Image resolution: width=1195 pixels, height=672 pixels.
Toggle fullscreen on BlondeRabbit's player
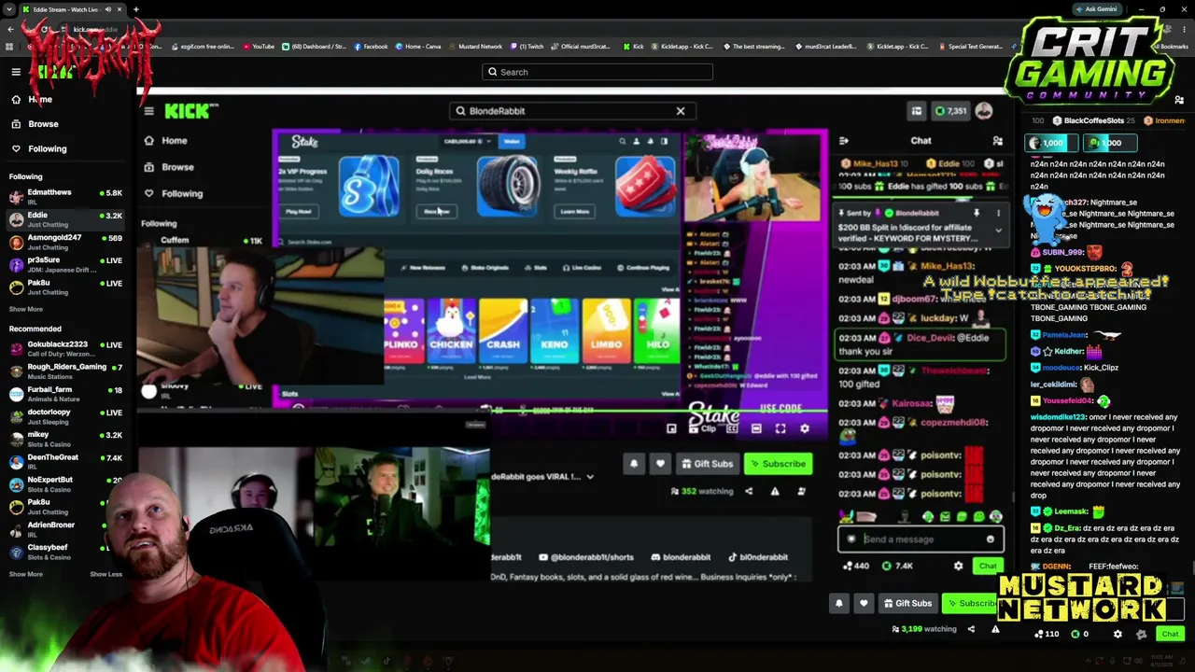pos(780,428)
